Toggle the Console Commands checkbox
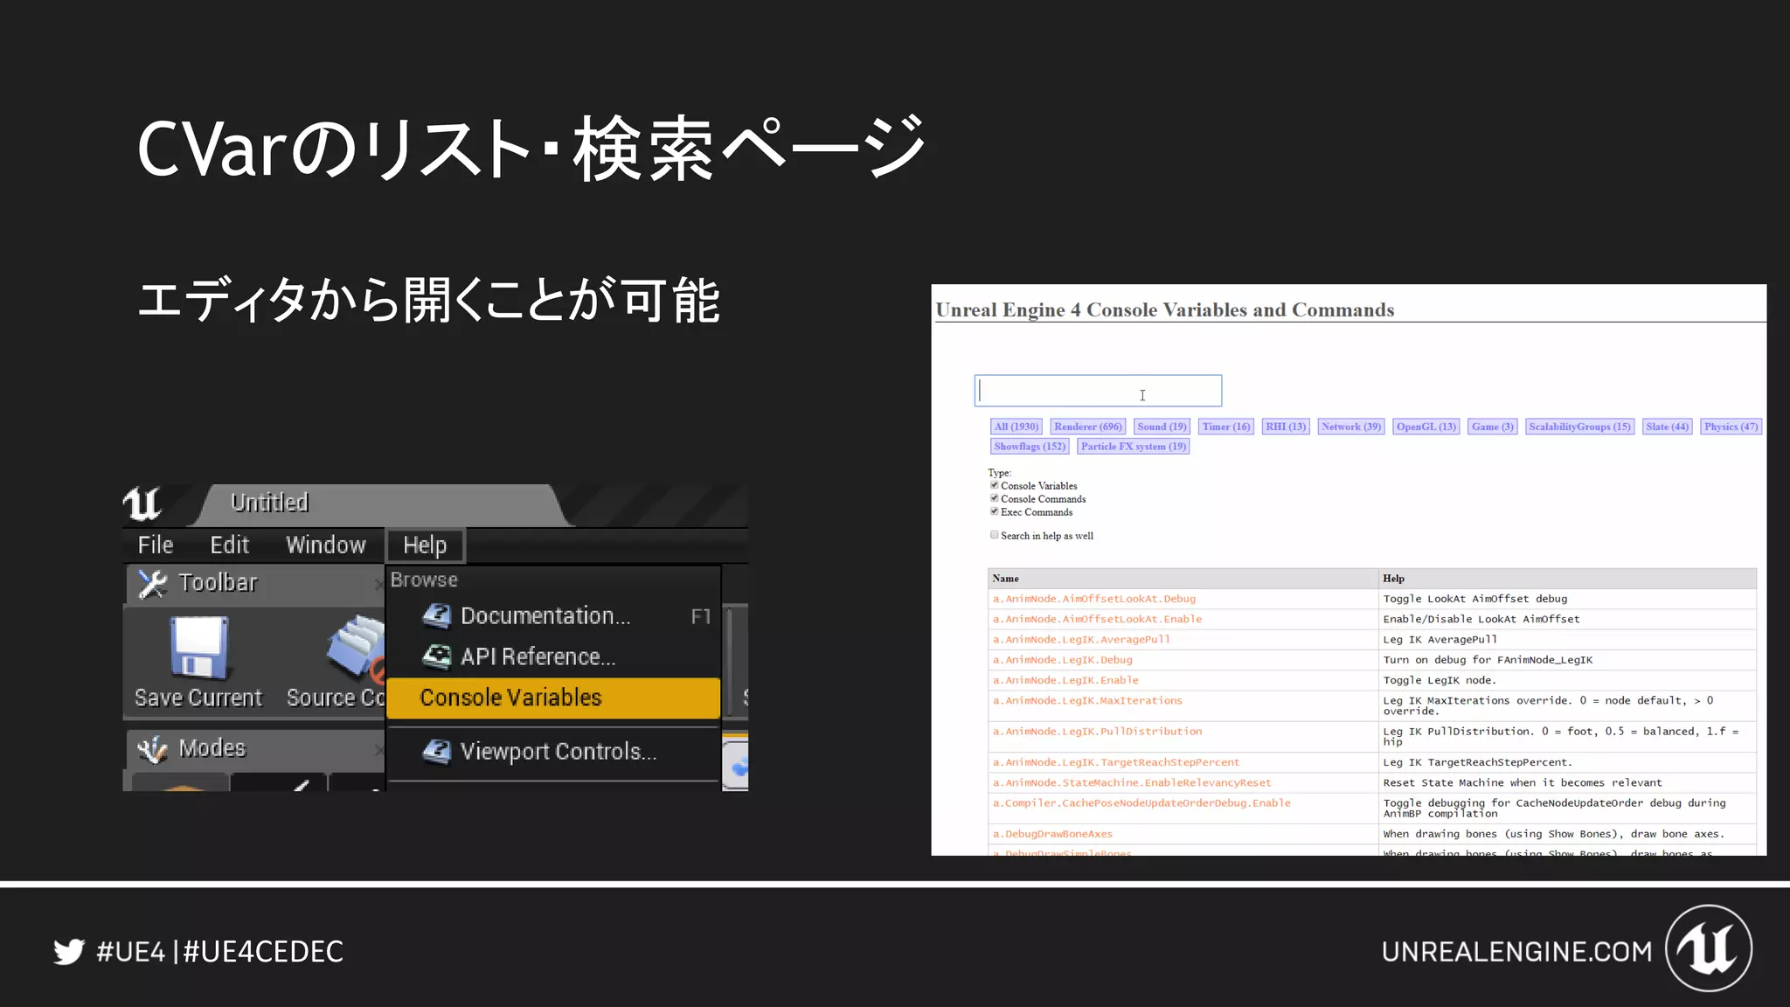 coord(994,498)
